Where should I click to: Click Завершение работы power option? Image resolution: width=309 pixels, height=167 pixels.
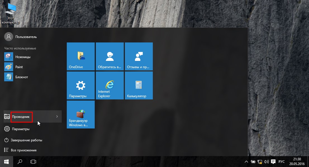click(x=26, y=140)
